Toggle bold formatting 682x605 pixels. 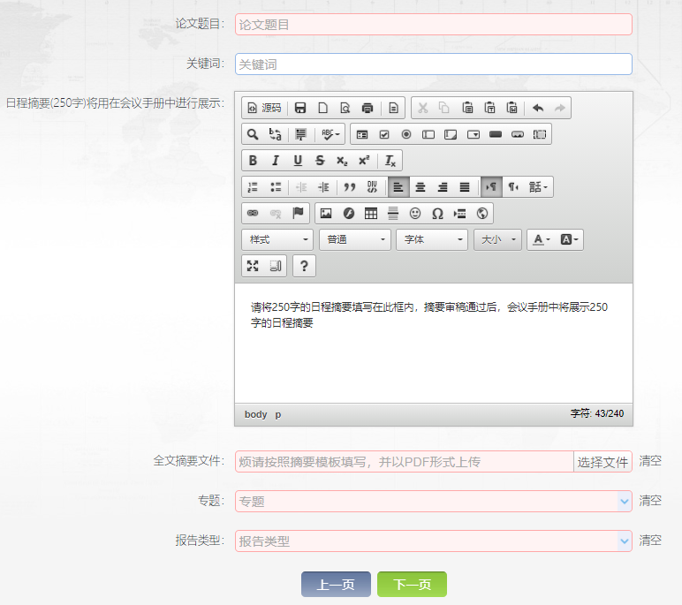[x=253, y=161]
